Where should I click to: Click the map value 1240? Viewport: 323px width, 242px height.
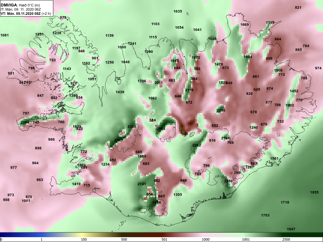254,127
